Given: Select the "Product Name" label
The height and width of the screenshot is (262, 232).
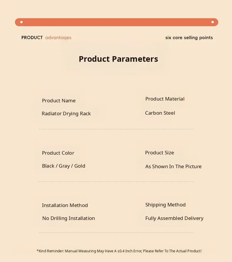Looking at the screenshot, I should (59, 101).
